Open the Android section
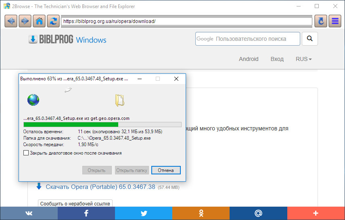The image size is (345, 220). pos(249,59)
